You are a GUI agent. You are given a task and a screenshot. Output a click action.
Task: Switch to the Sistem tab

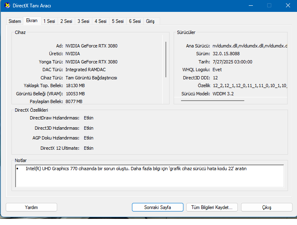pos(15,21)
